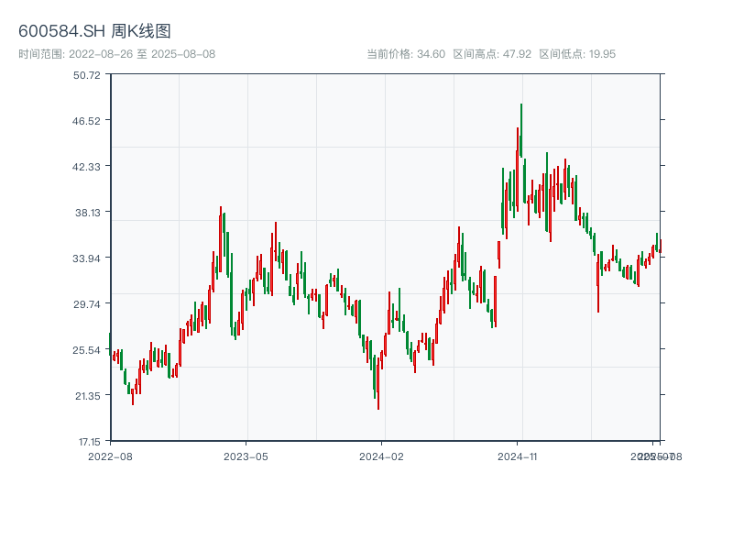This screenshot has height=550, width=733.
Task: Click the 50.72 y-axis tick label
Action: coord(87,74)
